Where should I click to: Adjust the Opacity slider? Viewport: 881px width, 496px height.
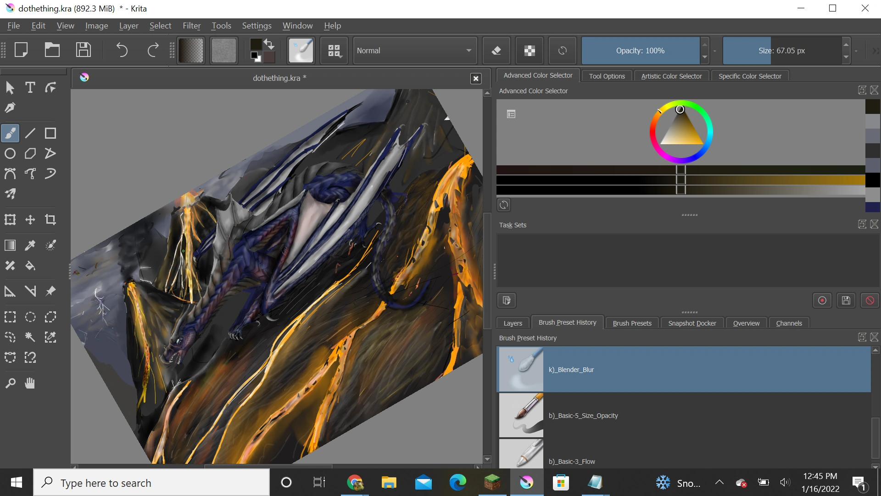click(x=640, y=51)
